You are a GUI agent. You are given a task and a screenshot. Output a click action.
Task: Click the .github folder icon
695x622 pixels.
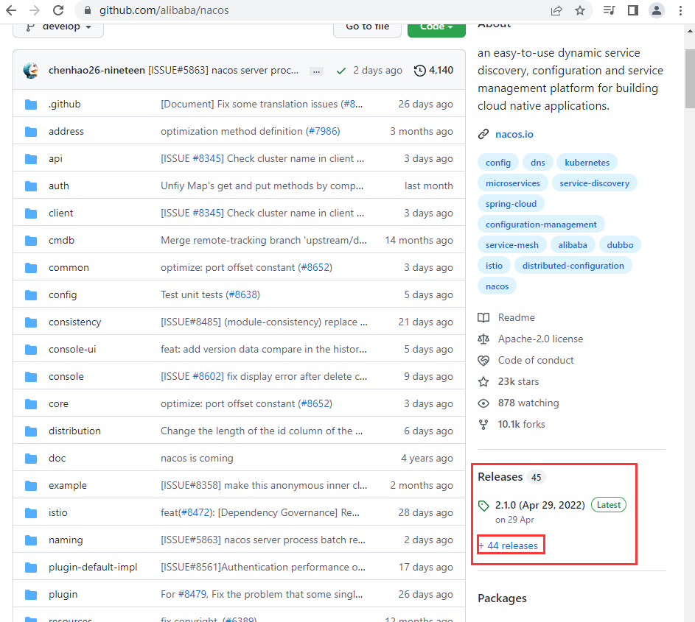(31, 105)
